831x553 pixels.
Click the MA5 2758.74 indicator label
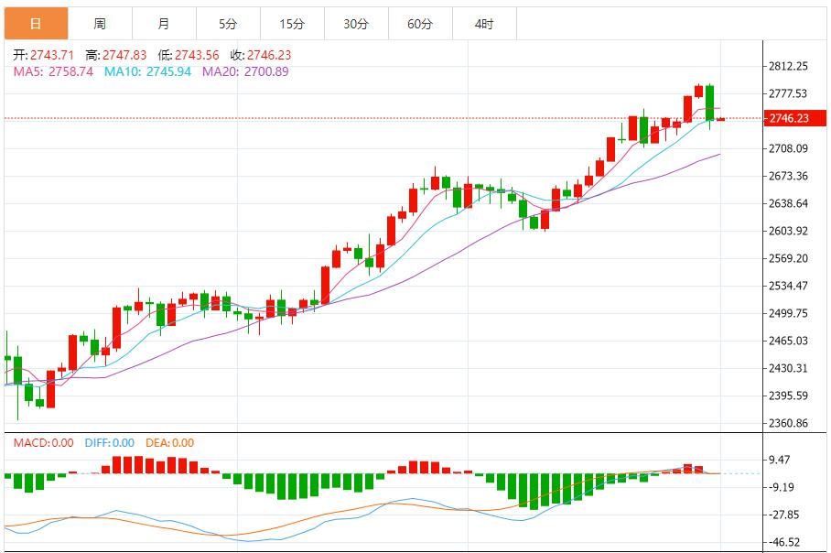[53, 71]
